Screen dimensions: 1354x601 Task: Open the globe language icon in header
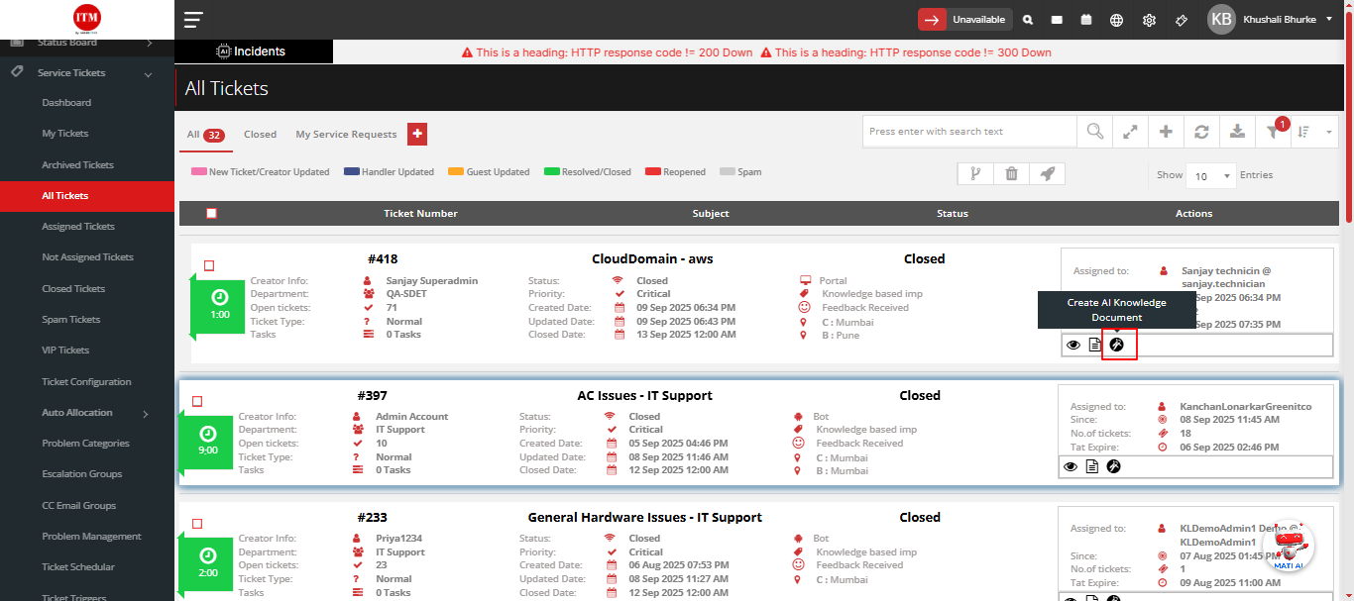point(1116,20)
